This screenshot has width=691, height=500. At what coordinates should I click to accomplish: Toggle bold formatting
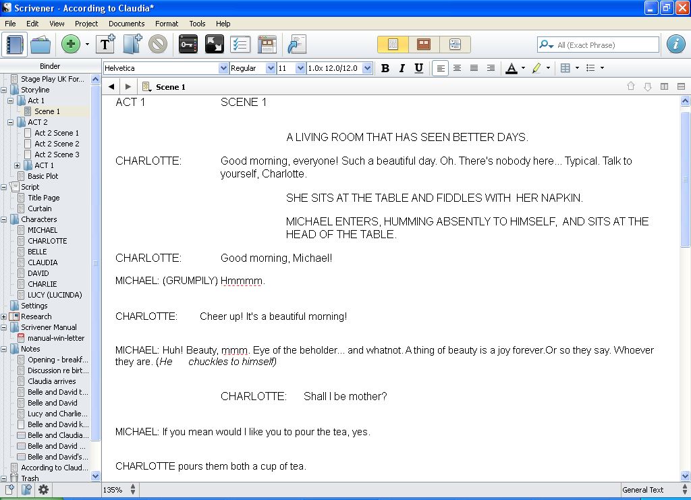click(x=385, y=67)
